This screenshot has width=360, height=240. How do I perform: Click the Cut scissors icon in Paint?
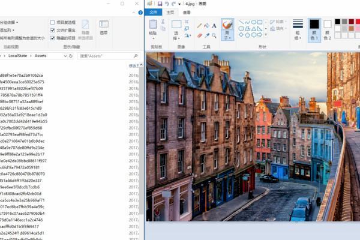163,22
